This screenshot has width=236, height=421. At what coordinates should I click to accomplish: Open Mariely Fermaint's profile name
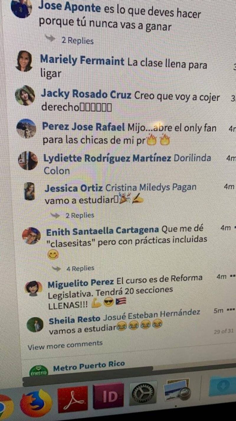pos(82,61)
